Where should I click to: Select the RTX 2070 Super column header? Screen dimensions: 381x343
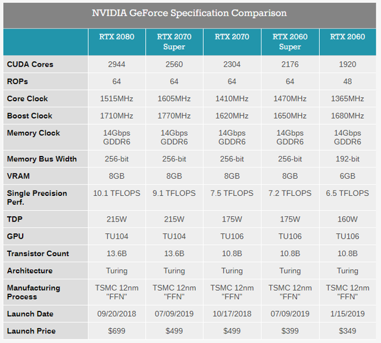click(174, 42)
